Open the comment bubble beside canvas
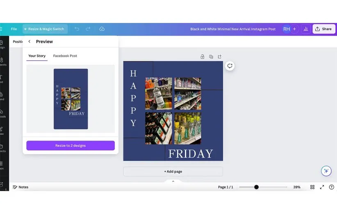337x214 pixels. click(230, 66)
